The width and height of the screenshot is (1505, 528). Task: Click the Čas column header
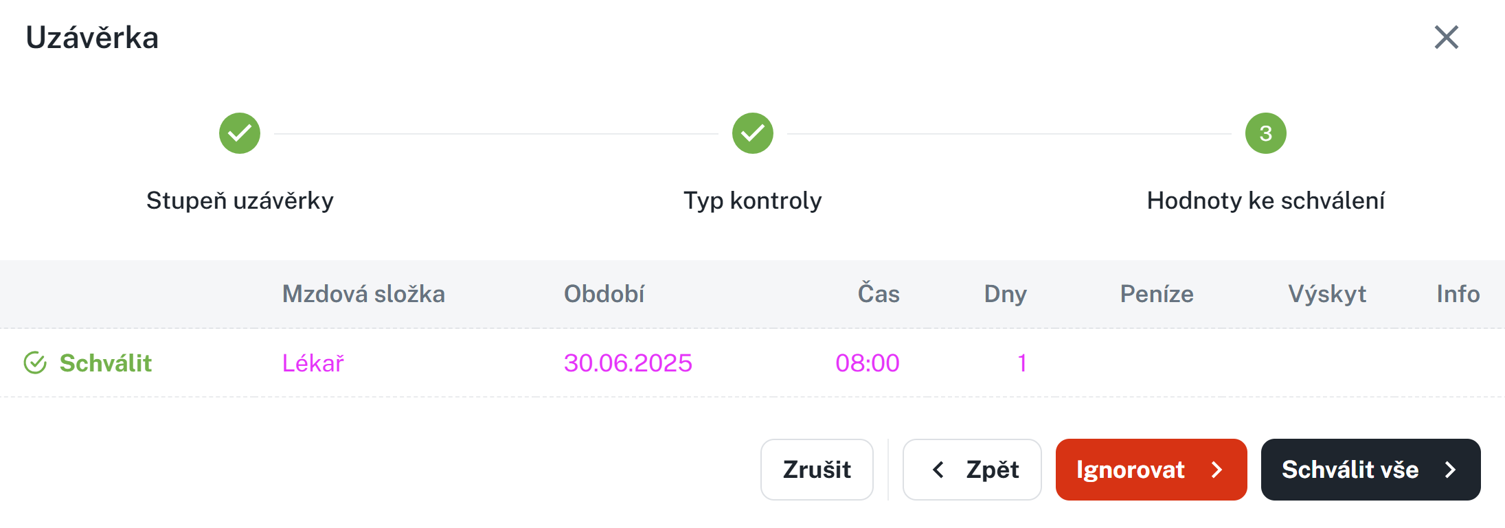(878, 294)
